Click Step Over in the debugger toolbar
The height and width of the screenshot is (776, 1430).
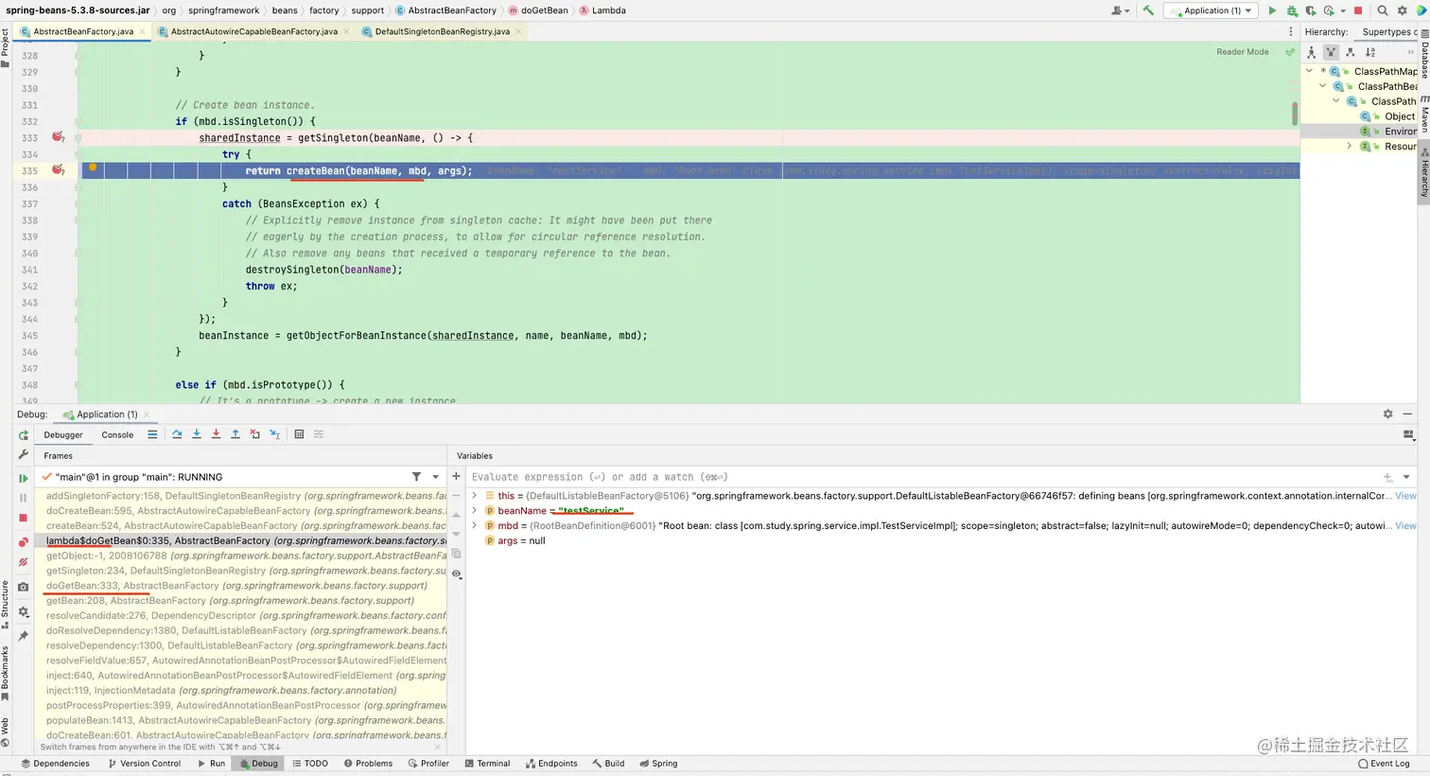click(x=177, y=434)
